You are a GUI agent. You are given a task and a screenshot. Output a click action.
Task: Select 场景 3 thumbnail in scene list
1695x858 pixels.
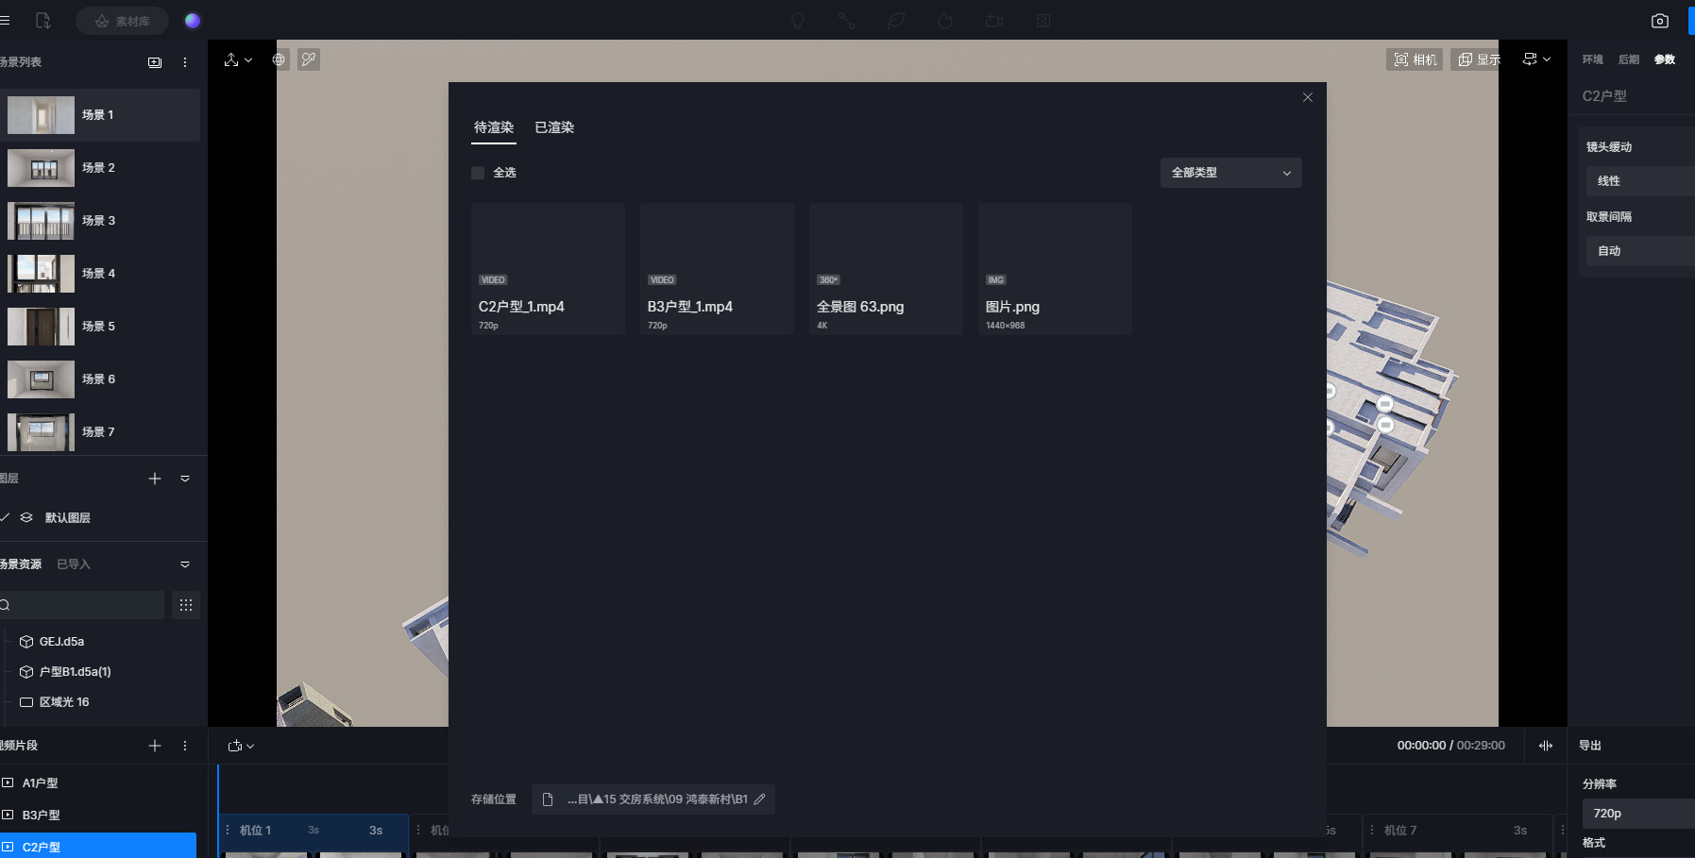(41, 221)
